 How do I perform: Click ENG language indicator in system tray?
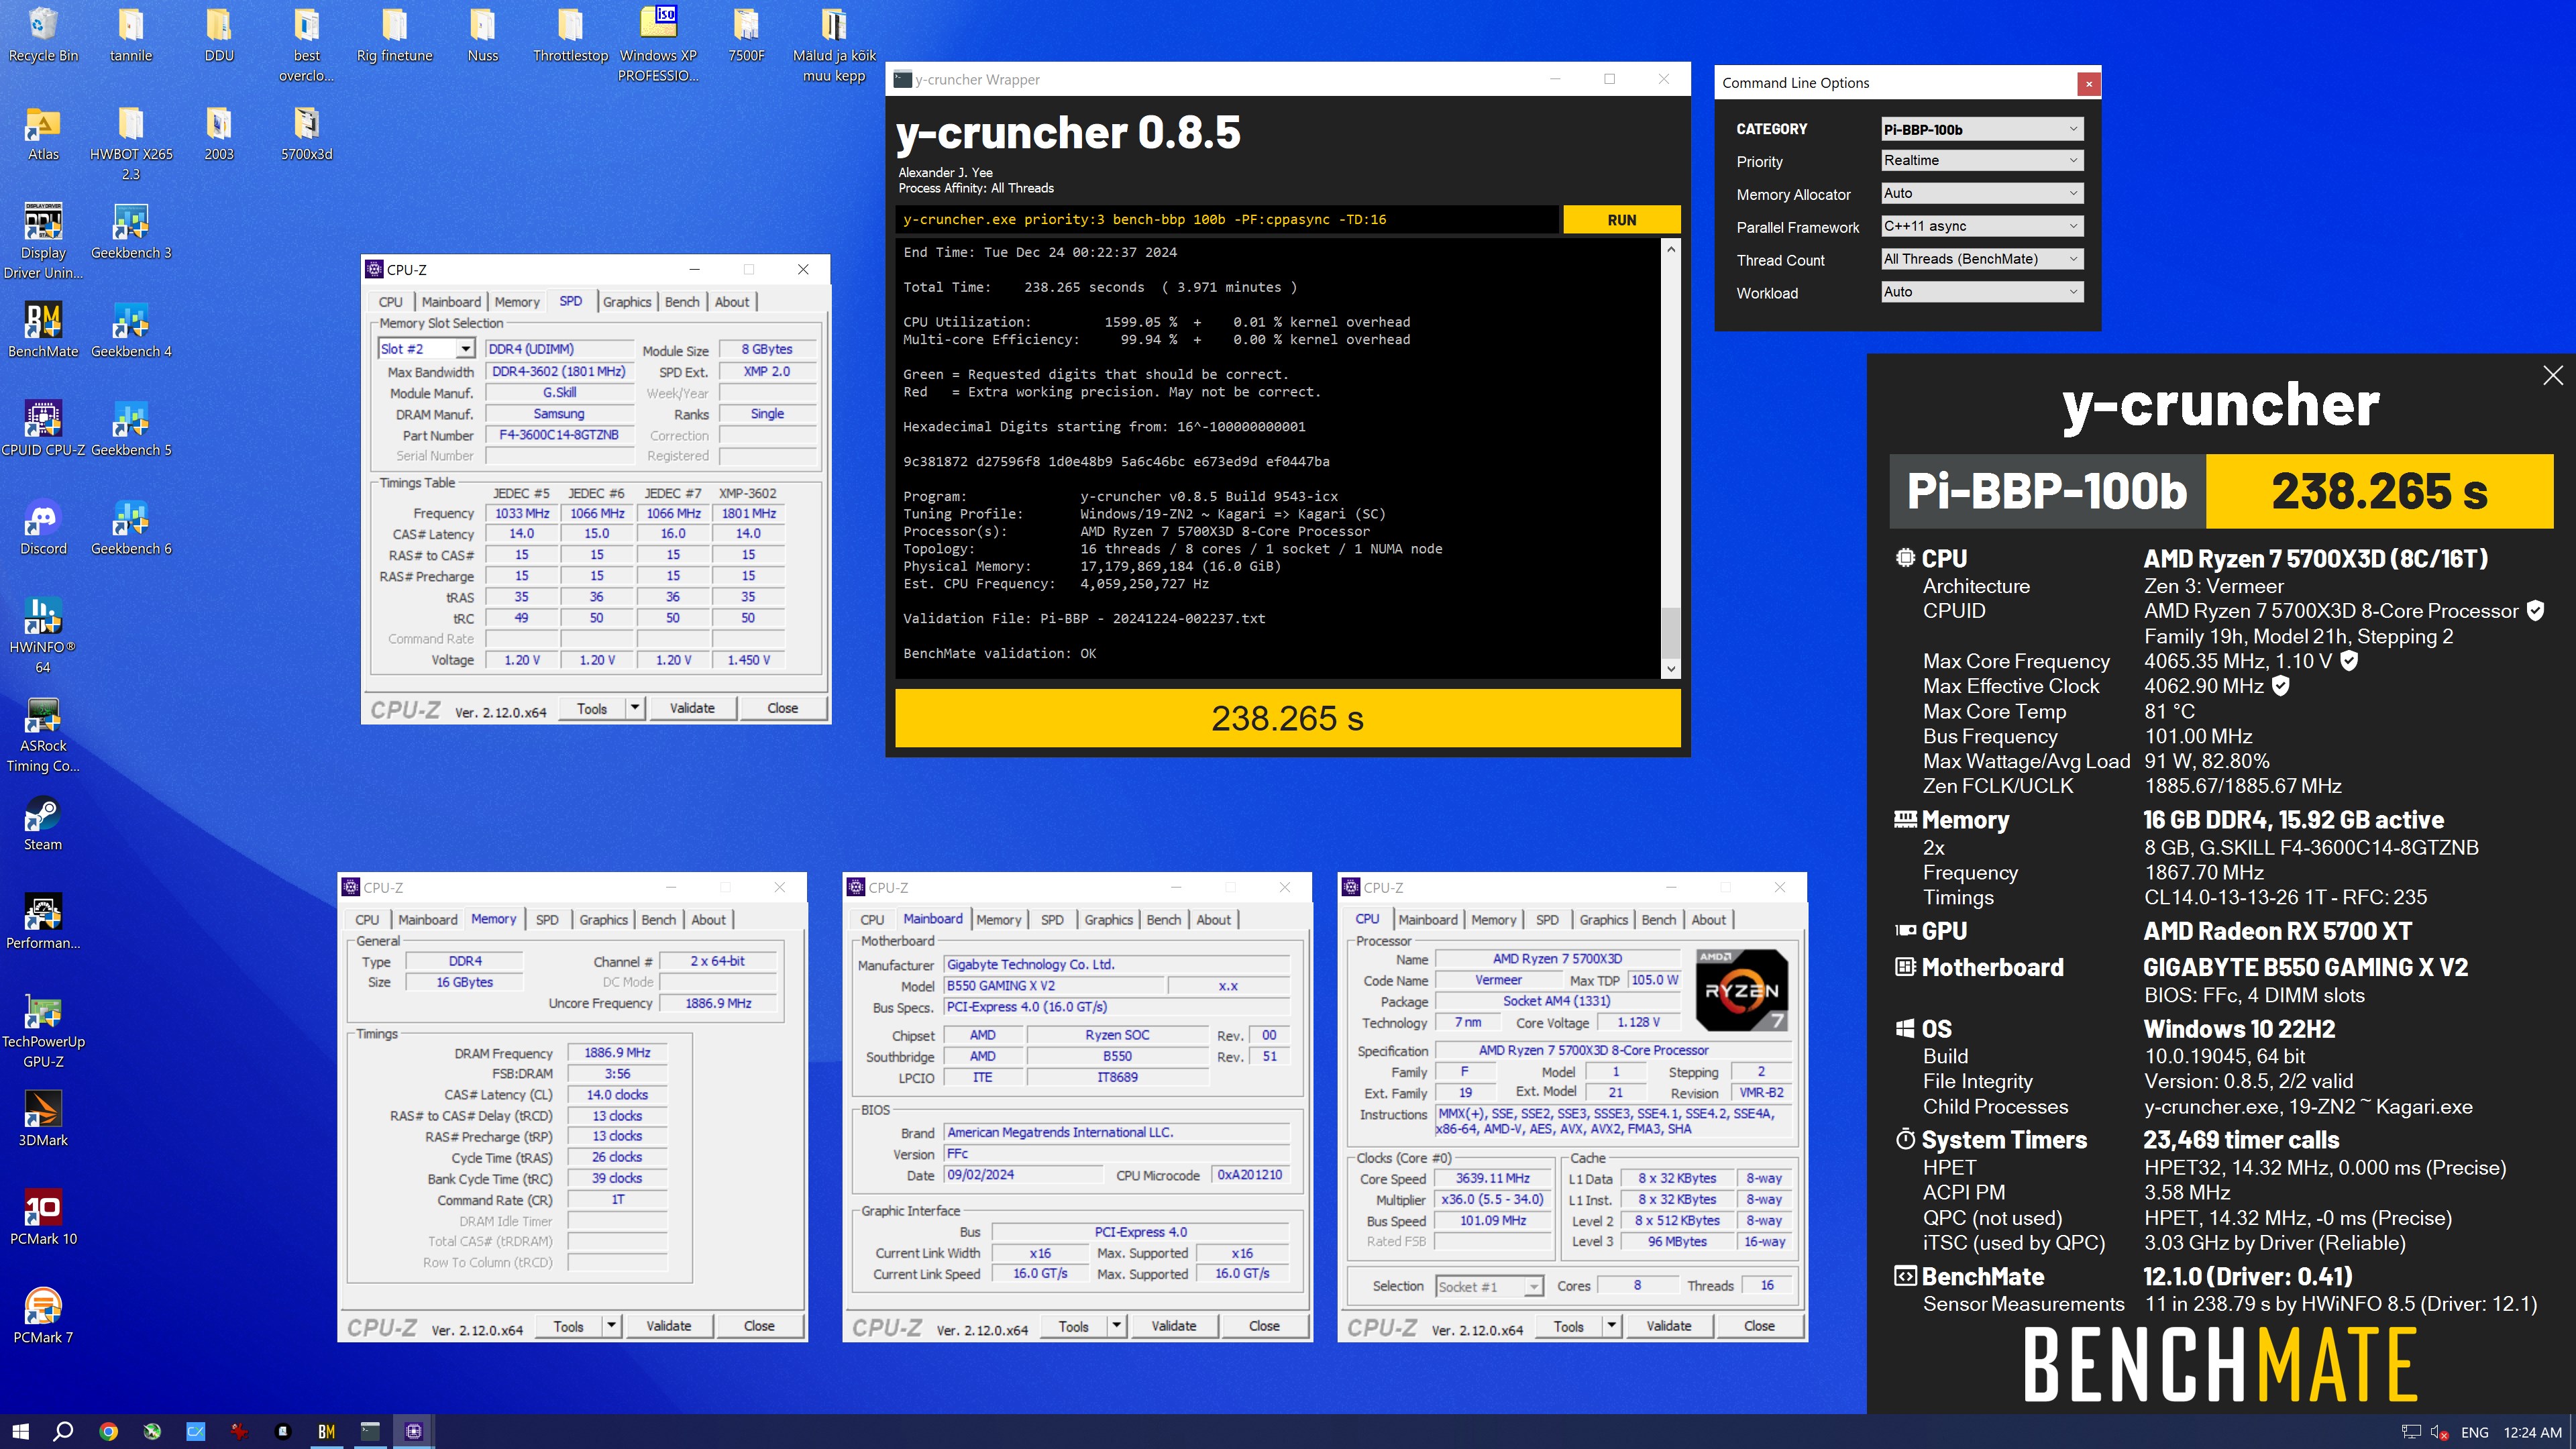[x=2475, y=1432]
